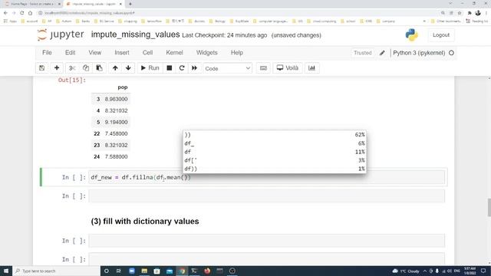Open the Insert menu
491x276 pixels.
coord(122,53)
